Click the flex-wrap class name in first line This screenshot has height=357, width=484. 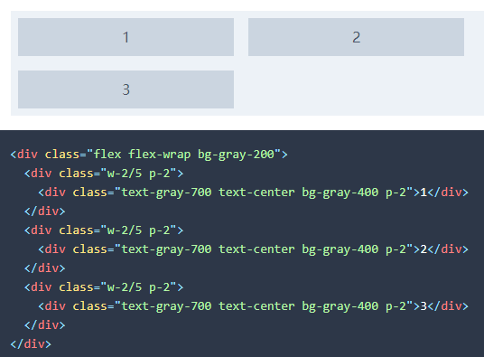pos(160,155)
